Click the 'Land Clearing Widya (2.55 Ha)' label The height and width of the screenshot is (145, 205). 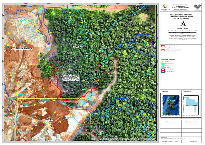(71, 78)
